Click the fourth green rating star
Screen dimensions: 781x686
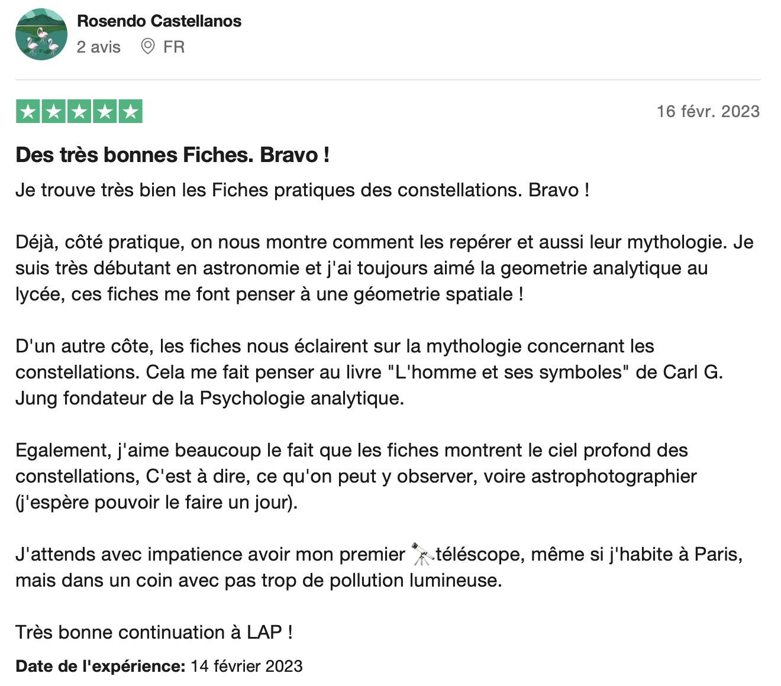click(x=105, y=112)
